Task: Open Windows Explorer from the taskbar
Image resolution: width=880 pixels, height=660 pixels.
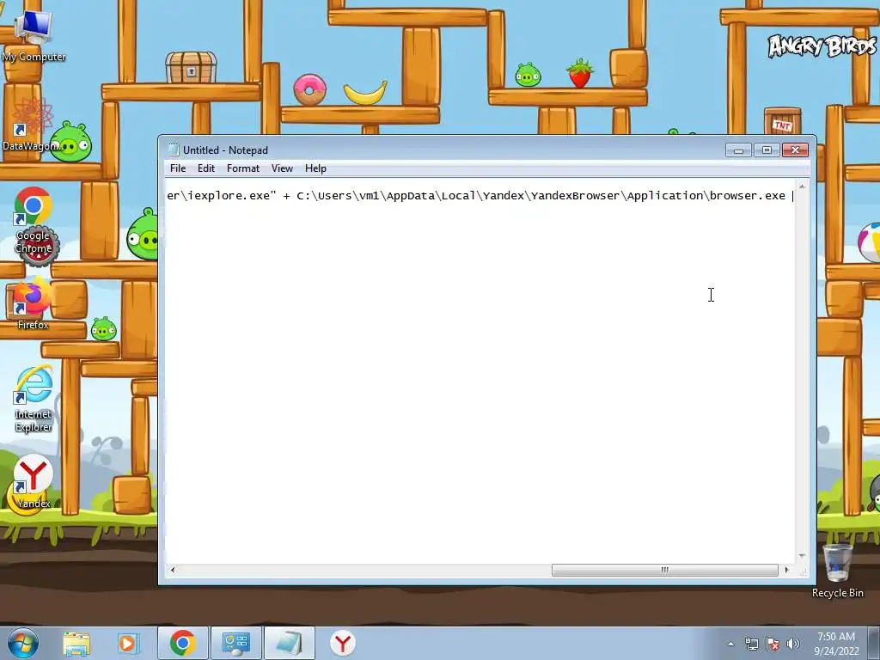Action: (76, 643)
